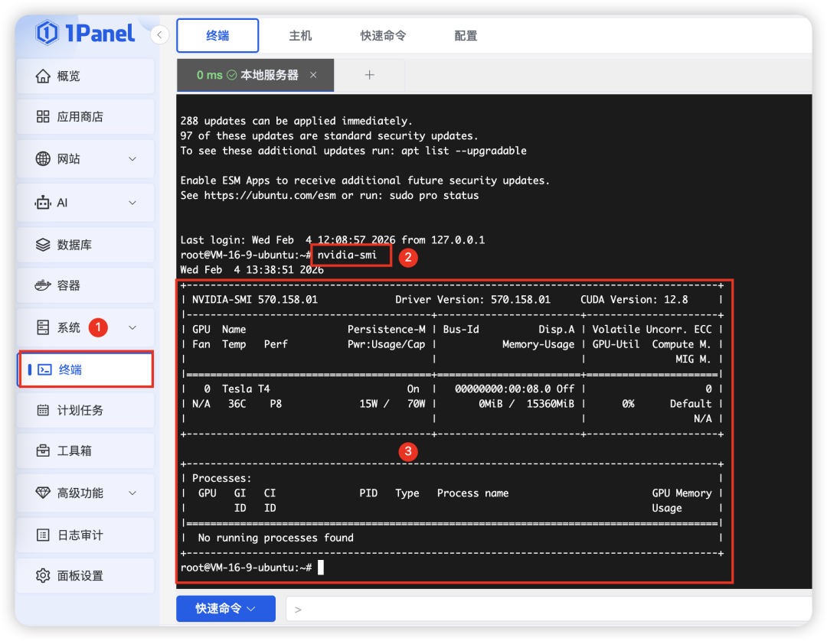Viewport: 827px width, 641px height.
Task: Click the docker whale icon for 容器
Action: coord(43,285)
